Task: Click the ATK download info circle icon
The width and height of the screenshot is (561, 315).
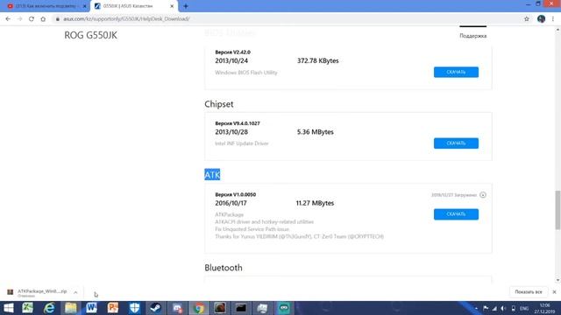Action: pyautogui.click(x=483, y=195)
